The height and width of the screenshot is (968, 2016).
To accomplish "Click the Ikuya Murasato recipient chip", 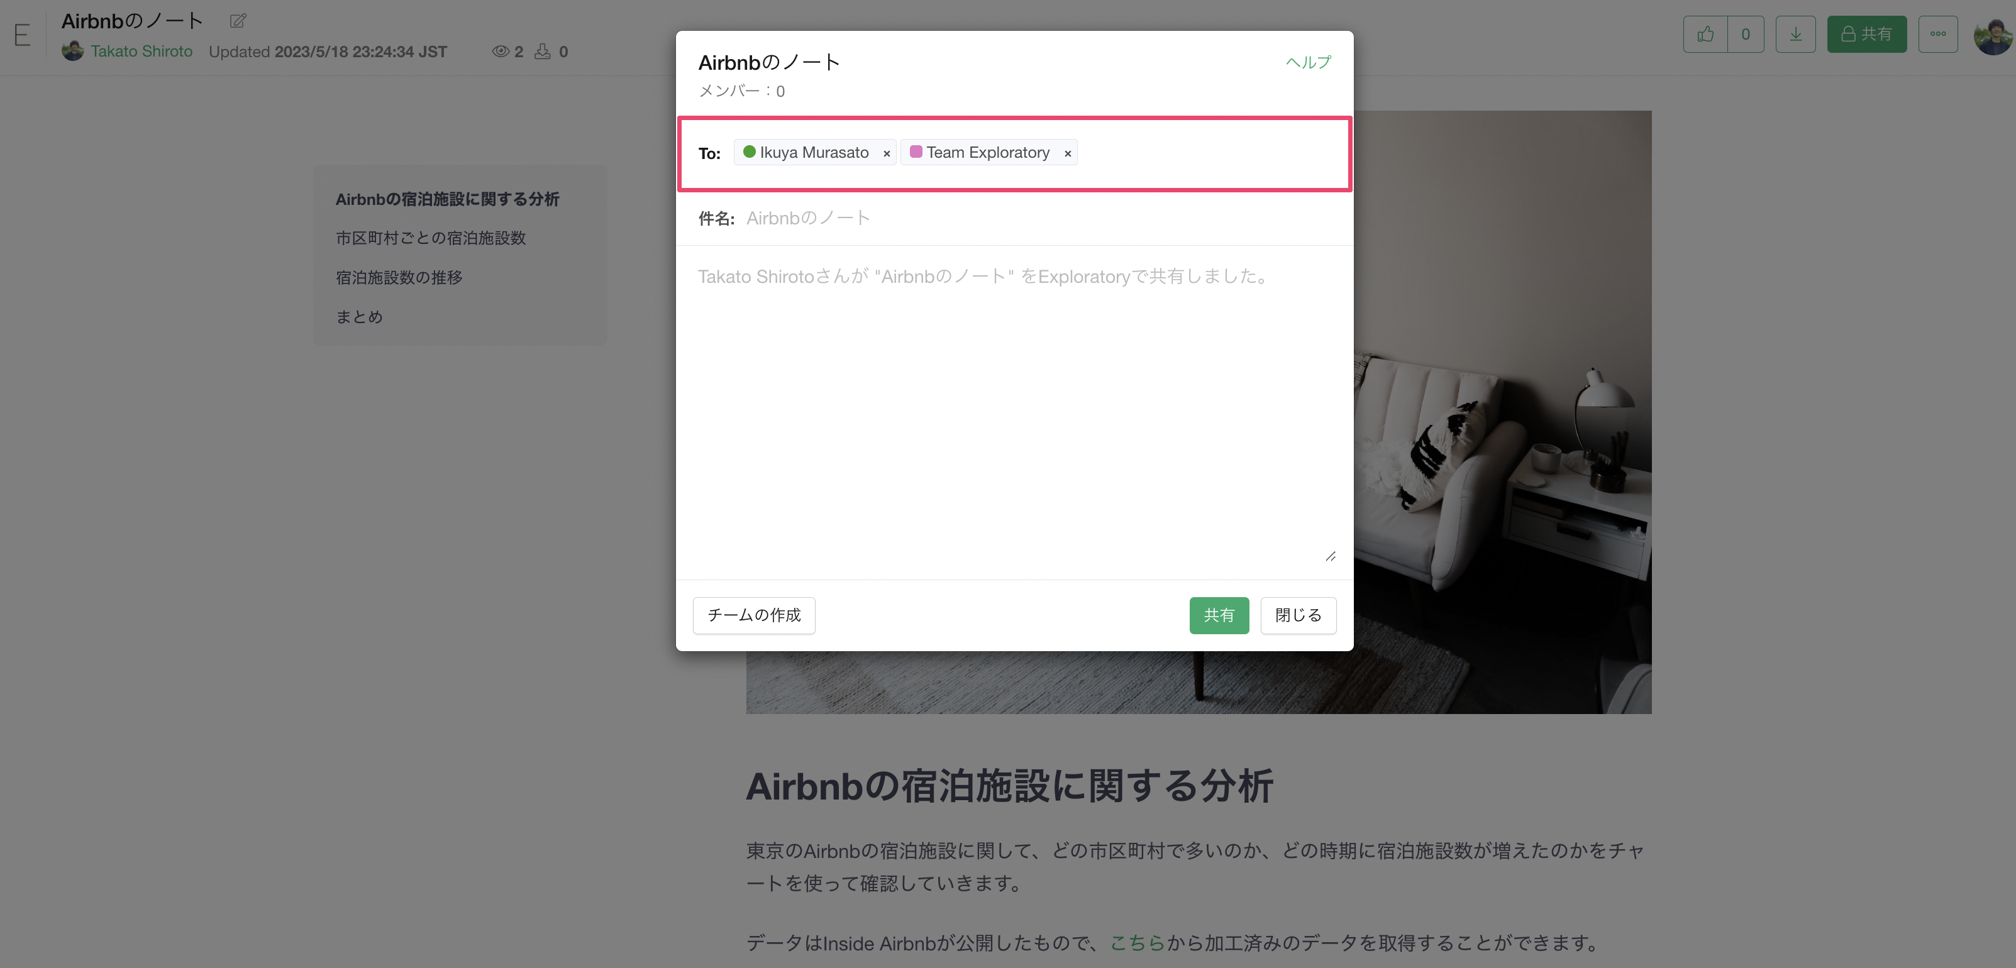I will pyautogui.click(x=815, y=153).
